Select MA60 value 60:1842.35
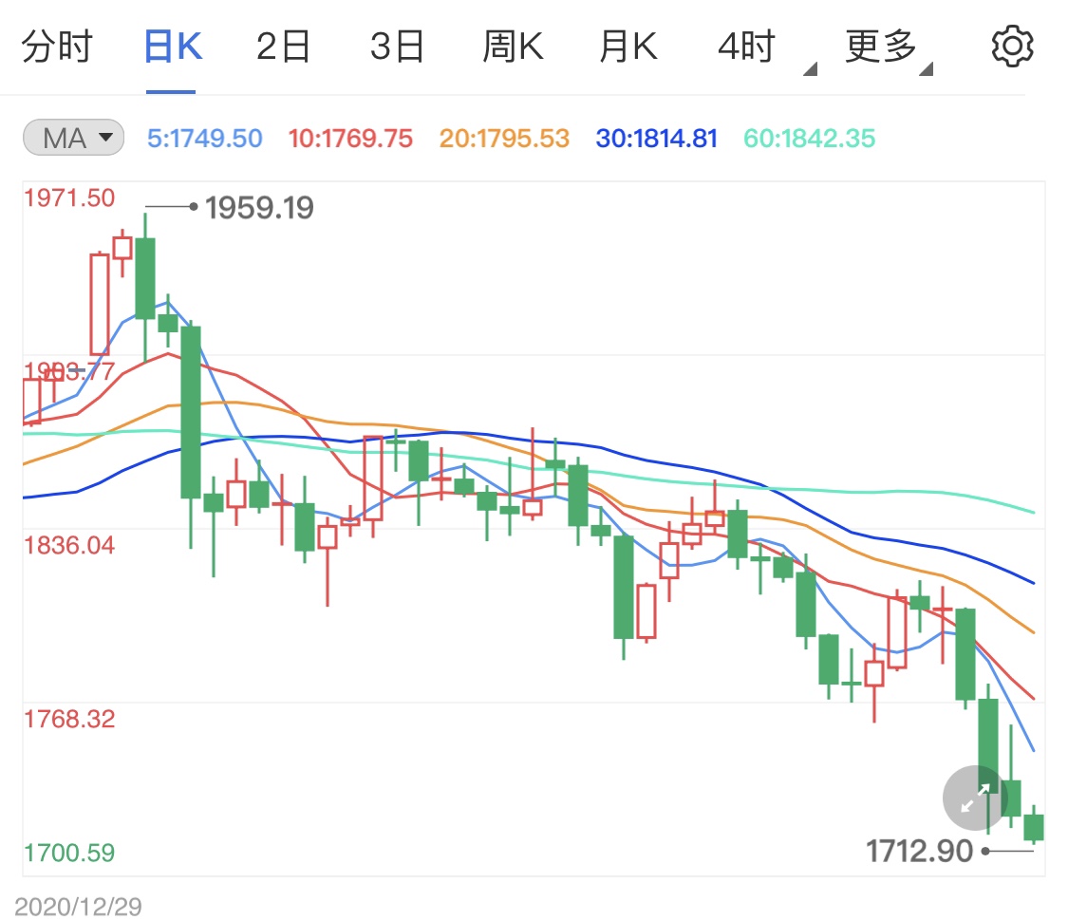The image size is (1068, 920). pyautogui.click(x=809, y=139)
